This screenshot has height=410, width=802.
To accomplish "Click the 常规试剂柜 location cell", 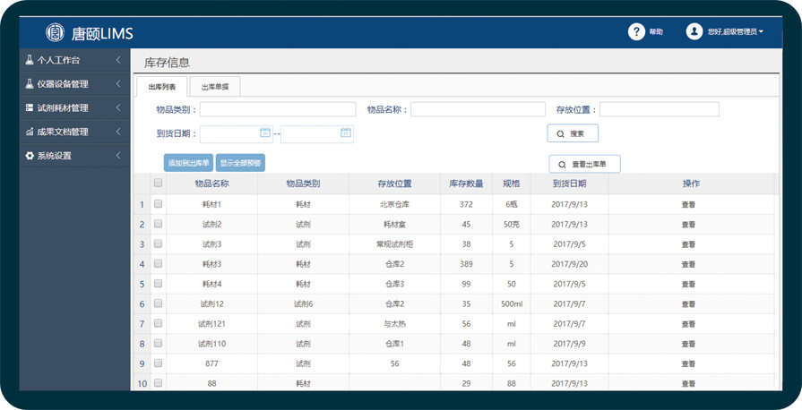I will (395, 244).
